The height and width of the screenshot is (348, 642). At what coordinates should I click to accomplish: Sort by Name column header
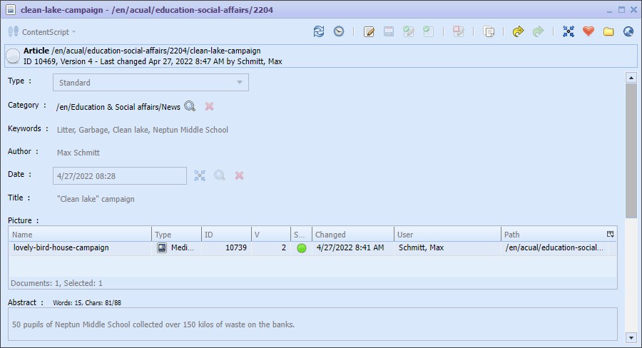[80, 235]
